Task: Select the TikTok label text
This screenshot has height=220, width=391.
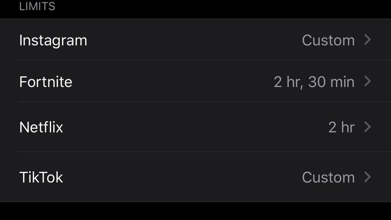Action: (x=41, y=177)
